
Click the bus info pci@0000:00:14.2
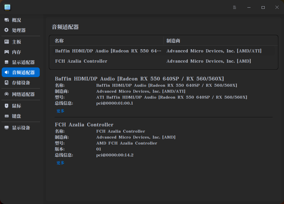click(x=115, y=155)
